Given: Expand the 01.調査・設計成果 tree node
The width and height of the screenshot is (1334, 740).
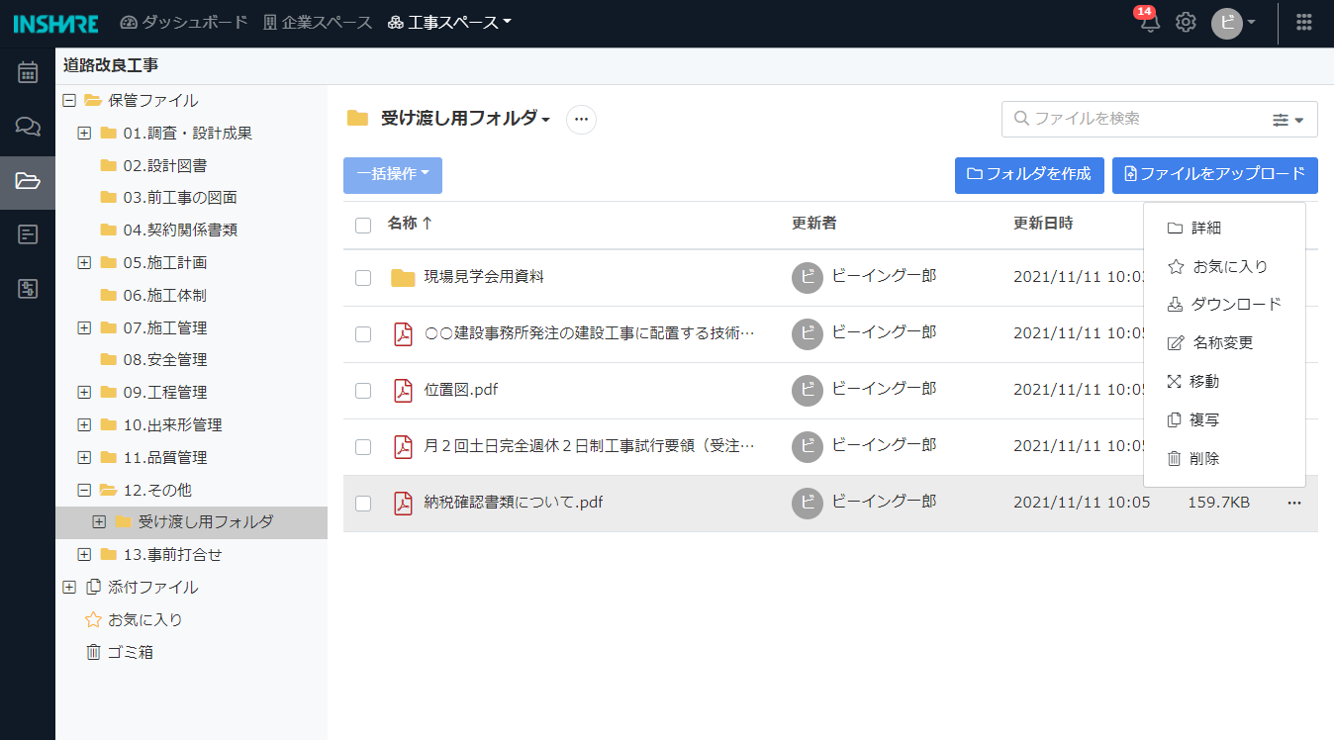Looking at the screenshot, I should tap(84, 133).
